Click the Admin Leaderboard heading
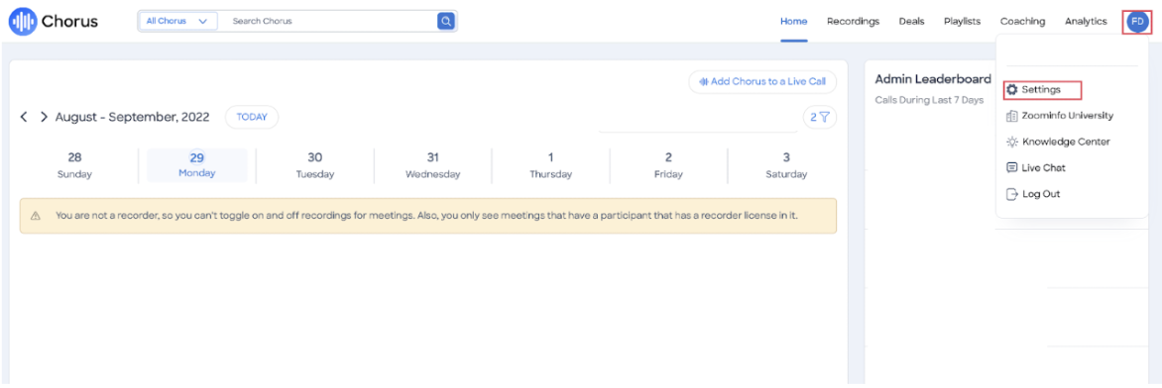The width and height of the screenshot is (1162, 388). coord(933,79)
